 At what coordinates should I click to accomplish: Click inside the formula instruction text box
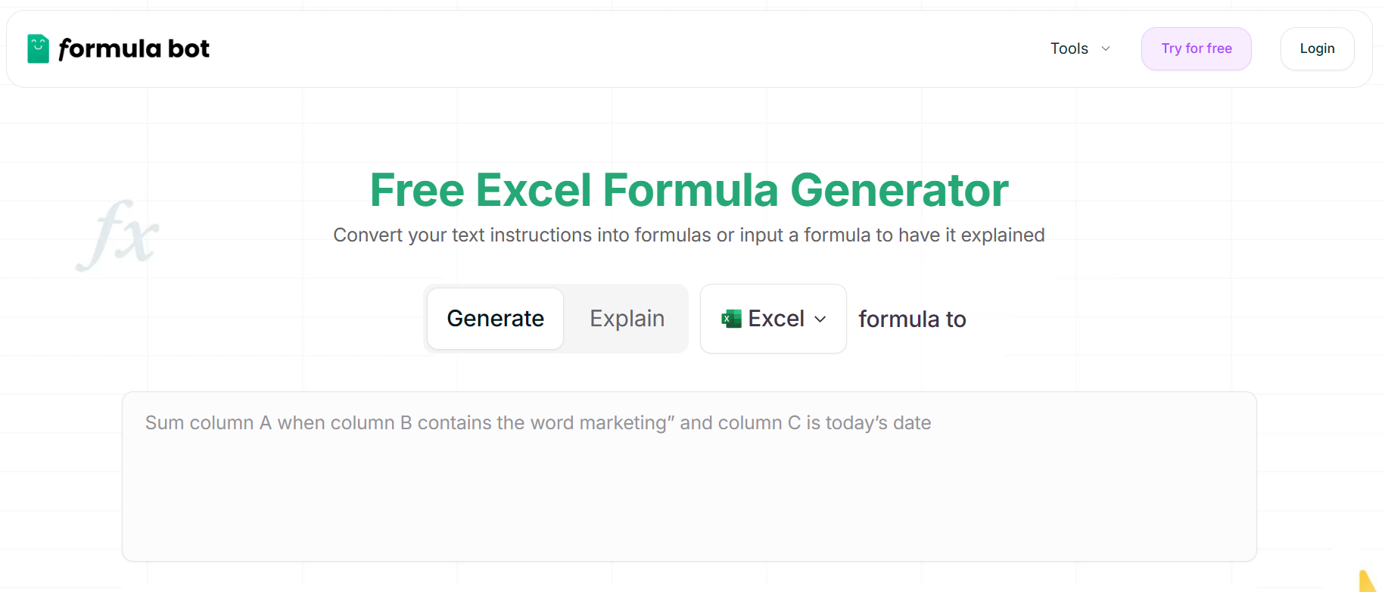pos(689,477)
